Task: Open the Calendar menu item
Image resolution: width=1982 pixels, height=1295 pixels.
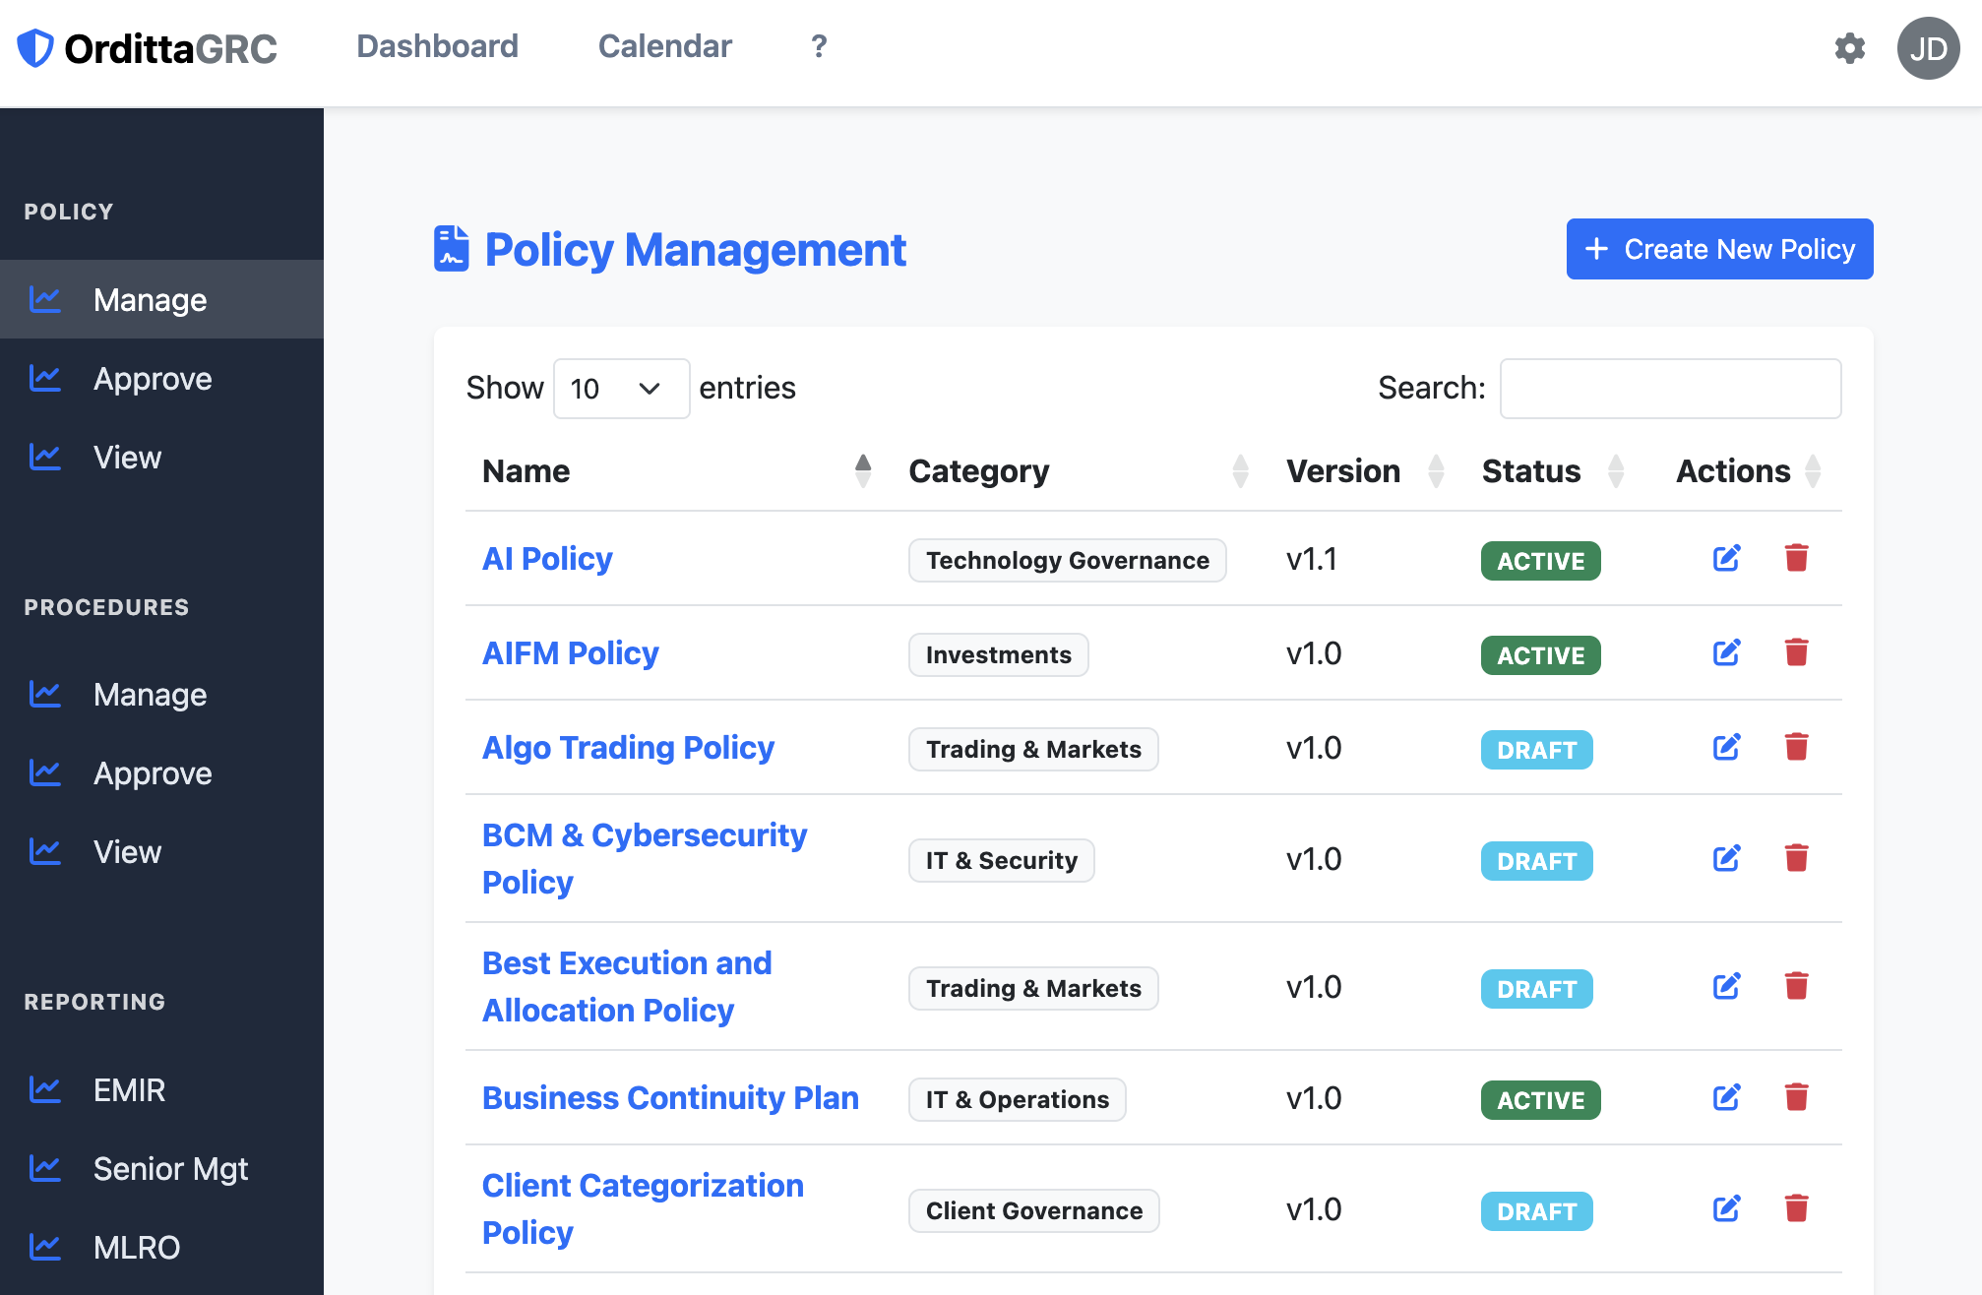Action: point(664,46)
